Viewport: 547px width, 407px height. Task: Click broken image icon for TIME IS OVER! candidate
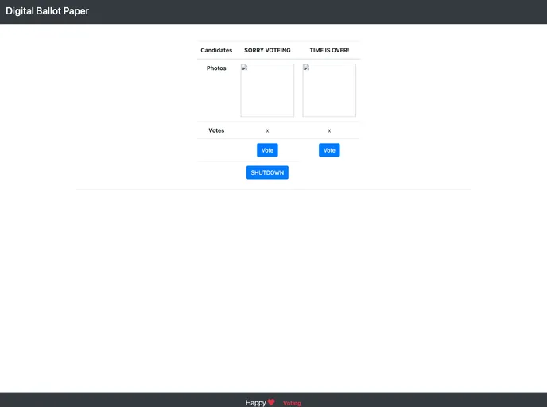(306, 68)
